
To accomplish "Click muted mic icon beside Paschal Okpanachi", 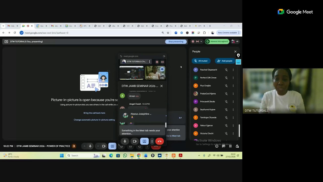I will (226, 70).
